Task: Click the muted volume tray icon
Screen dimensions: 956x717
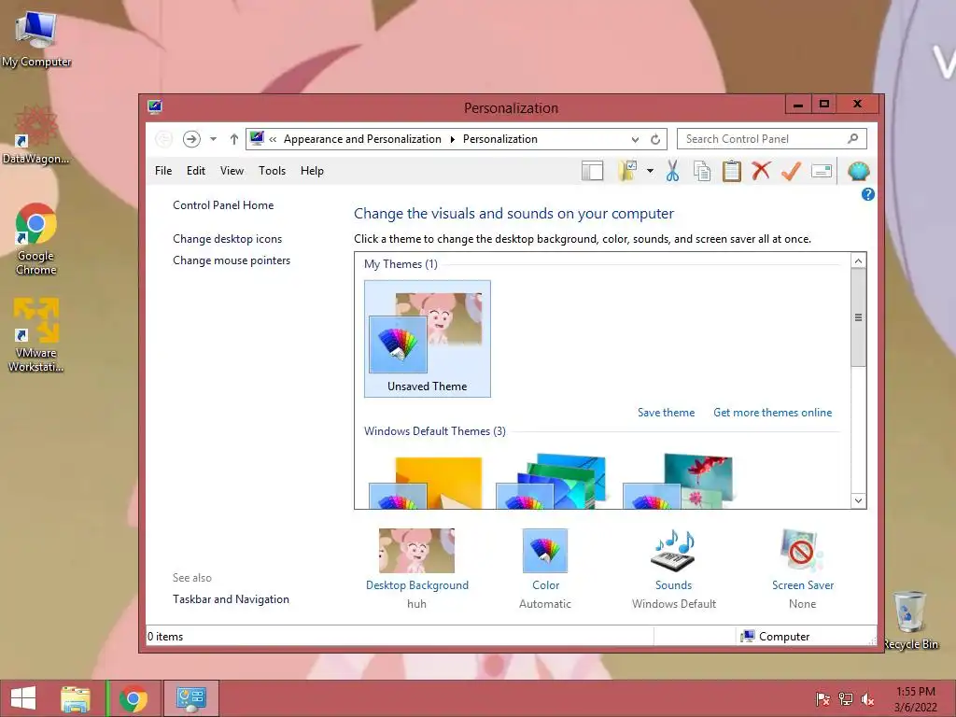Action: (867, 699)
